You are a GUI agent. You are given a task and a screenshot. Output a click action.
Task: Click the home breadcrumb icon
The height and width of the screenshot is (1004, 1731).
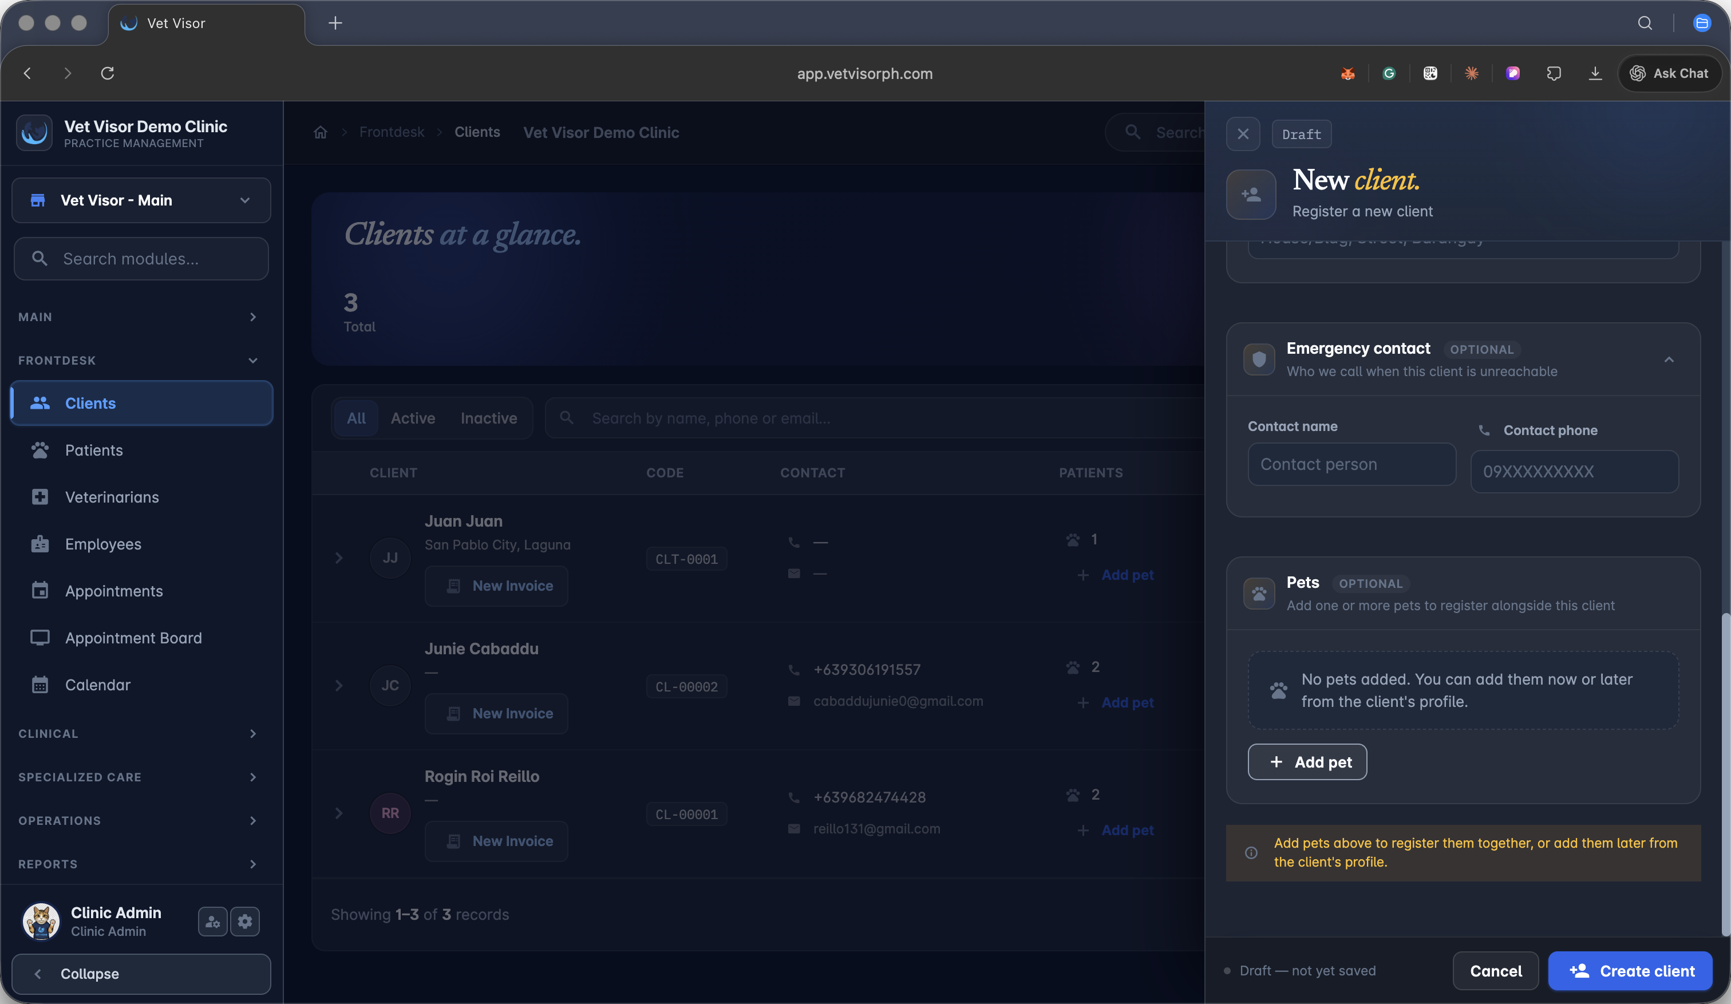coord(320,132)
